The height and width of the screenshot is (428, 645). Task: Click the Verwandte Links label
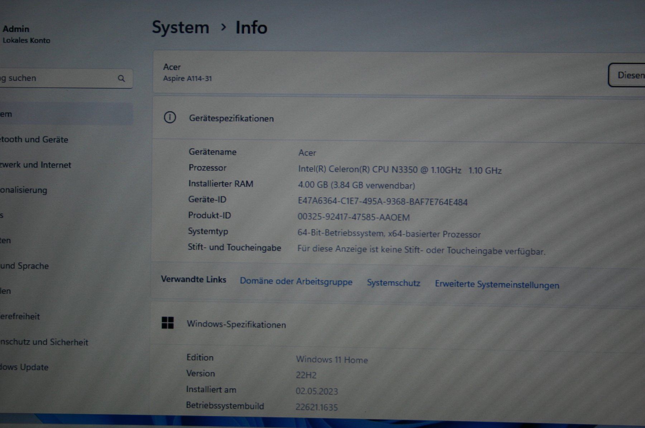pyautogui.click(x=193, y=279)
